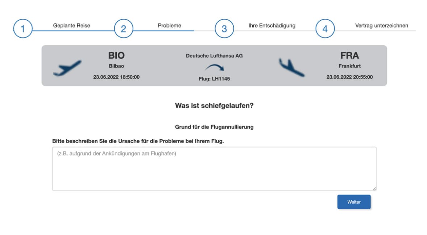The width and height of the screenshot is (427, 235).
Task: Click the heading Was ist schiefgelaufen?
Action: (x=214, y=106)
